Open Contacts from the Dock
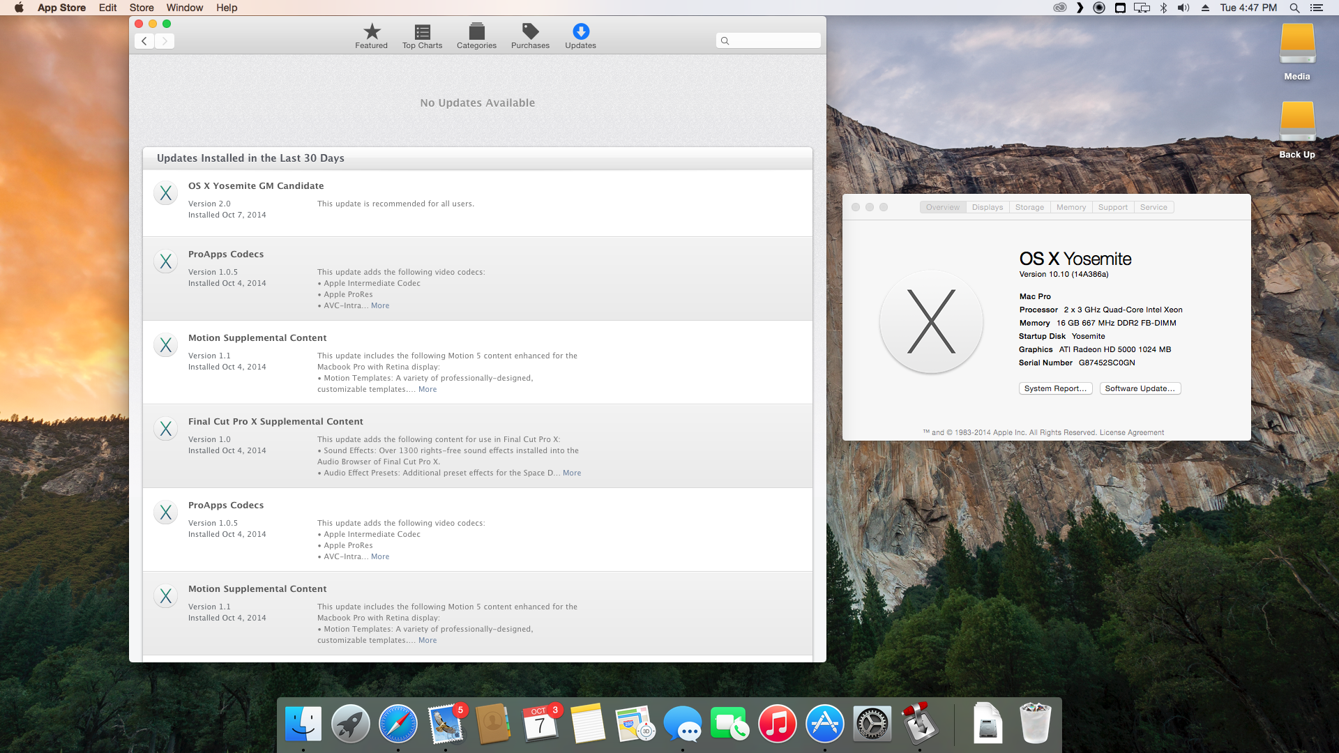Viewport: 1339px width, 753px height. [493, 724]
